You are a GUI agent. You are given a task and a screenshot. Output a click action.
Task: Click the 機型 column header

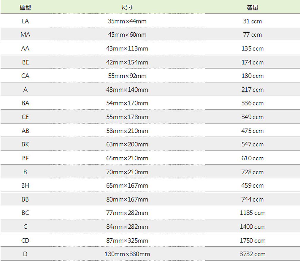(x=25, y=7)
